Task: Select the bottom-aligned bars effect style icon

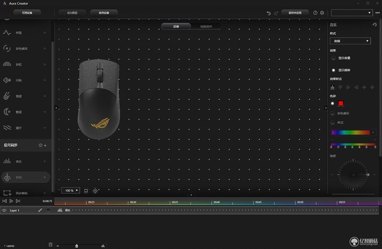Action: coord(332,87)
